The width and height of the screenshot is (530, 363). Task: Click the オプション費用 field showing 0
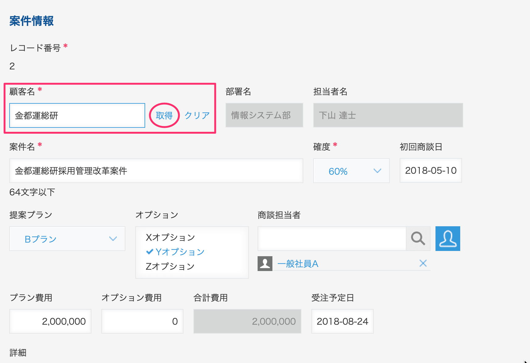[142, 321]
